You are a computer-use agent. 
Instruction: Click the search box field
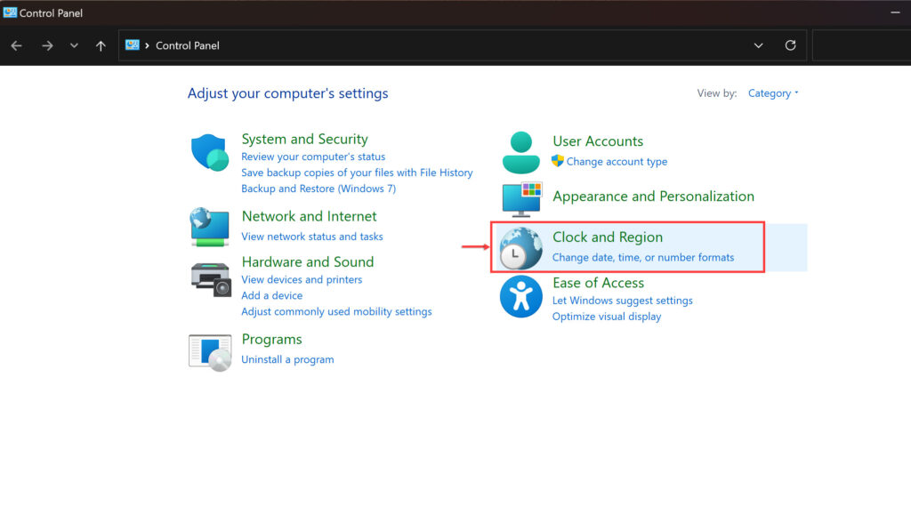[861, 45]
